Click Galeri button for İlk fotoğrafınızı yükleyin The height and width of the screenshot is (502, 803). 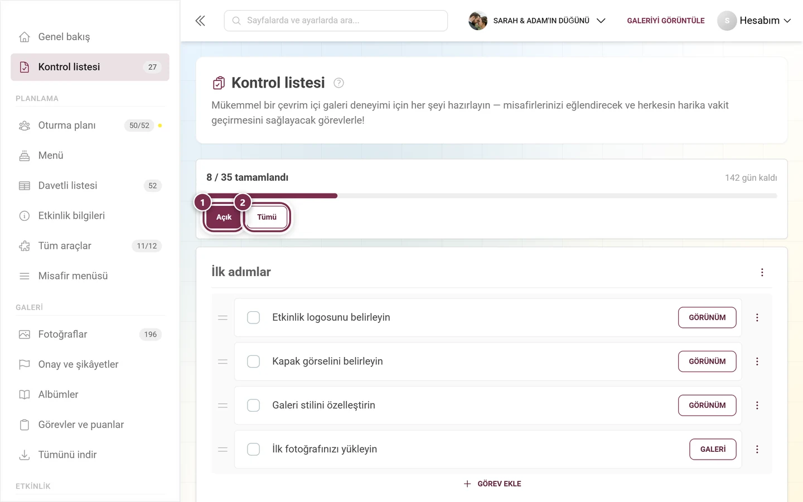[713, 450]
